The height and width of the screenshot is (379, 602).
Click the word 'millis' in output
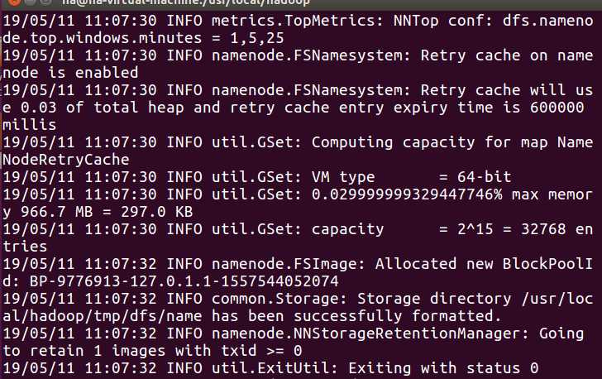pos(29,124)
